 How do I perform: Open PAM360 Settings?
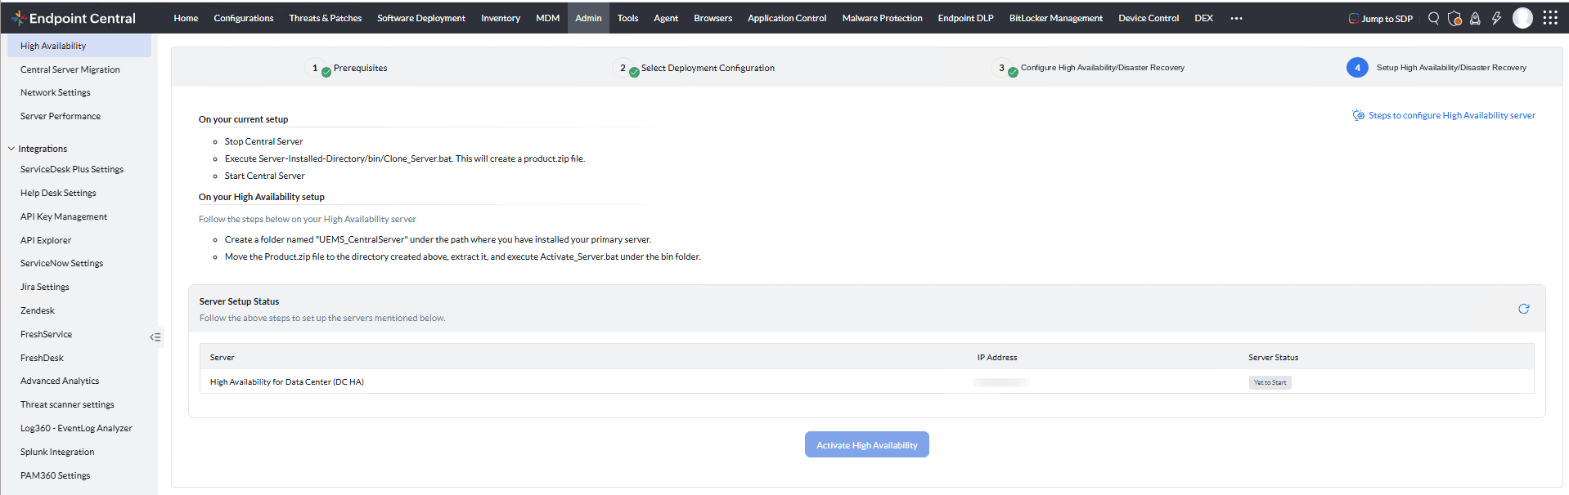(x=56, y=475)
